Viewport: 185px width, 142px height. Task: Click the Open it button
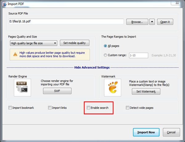click(165, 22)
